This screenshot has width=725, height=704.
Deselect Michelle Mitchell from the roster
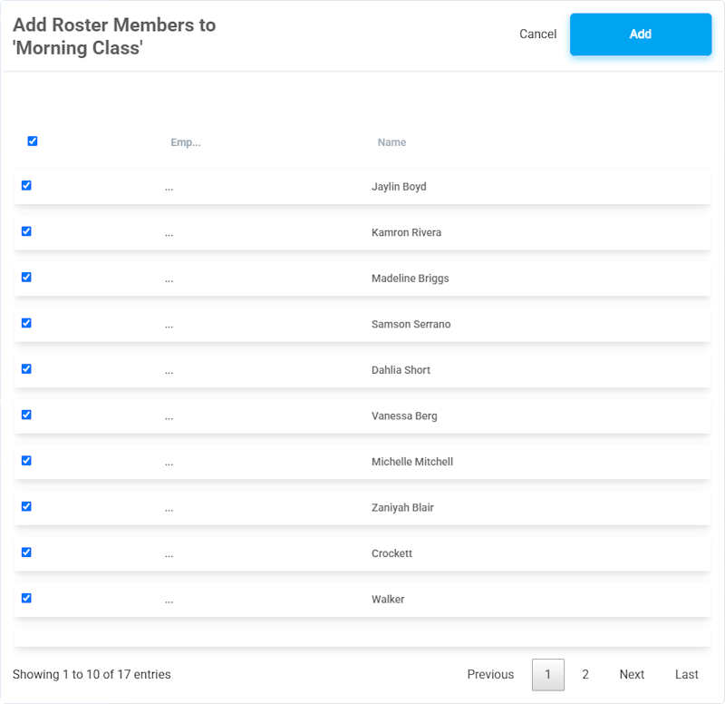[x=26, y=461]
